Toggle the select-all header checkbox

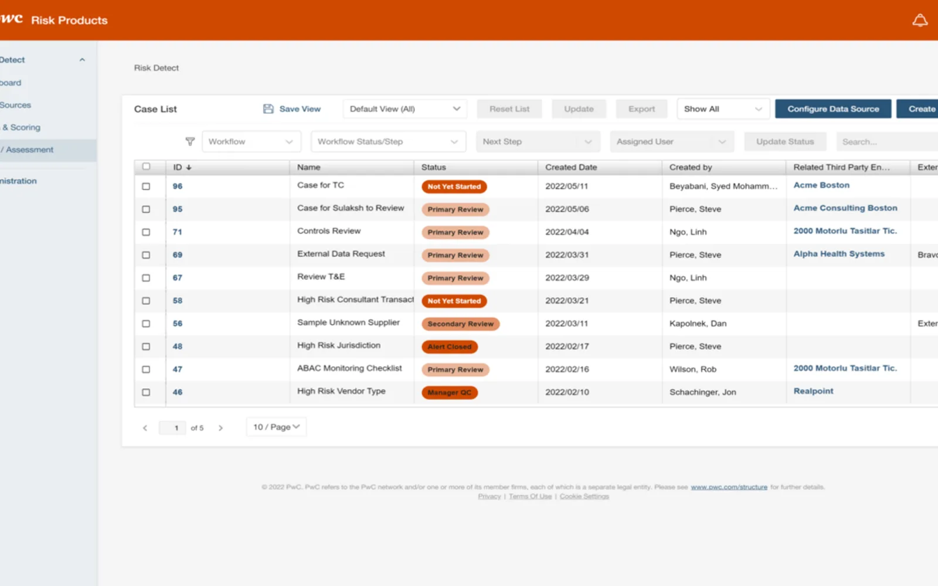146,167
